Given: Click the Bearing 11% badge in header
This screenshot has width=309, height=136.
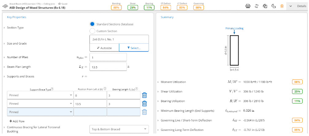Looking at the screenshot, I should click(x=149, y=7).
